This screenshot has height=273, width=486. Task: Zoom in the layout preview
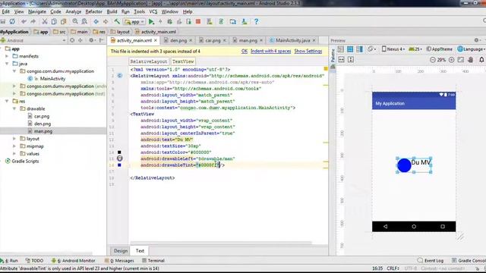[x=452, y=60]
